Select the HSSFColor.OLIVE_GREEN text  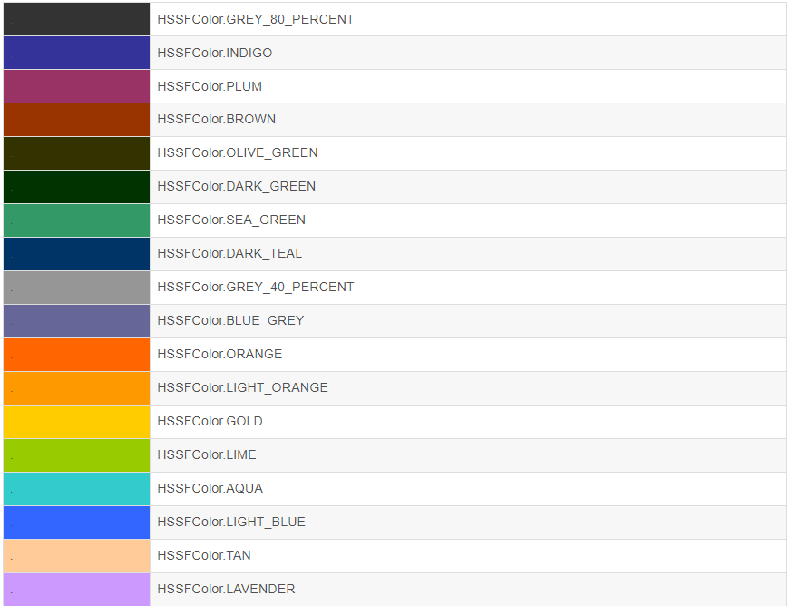[x=238, y=153]
